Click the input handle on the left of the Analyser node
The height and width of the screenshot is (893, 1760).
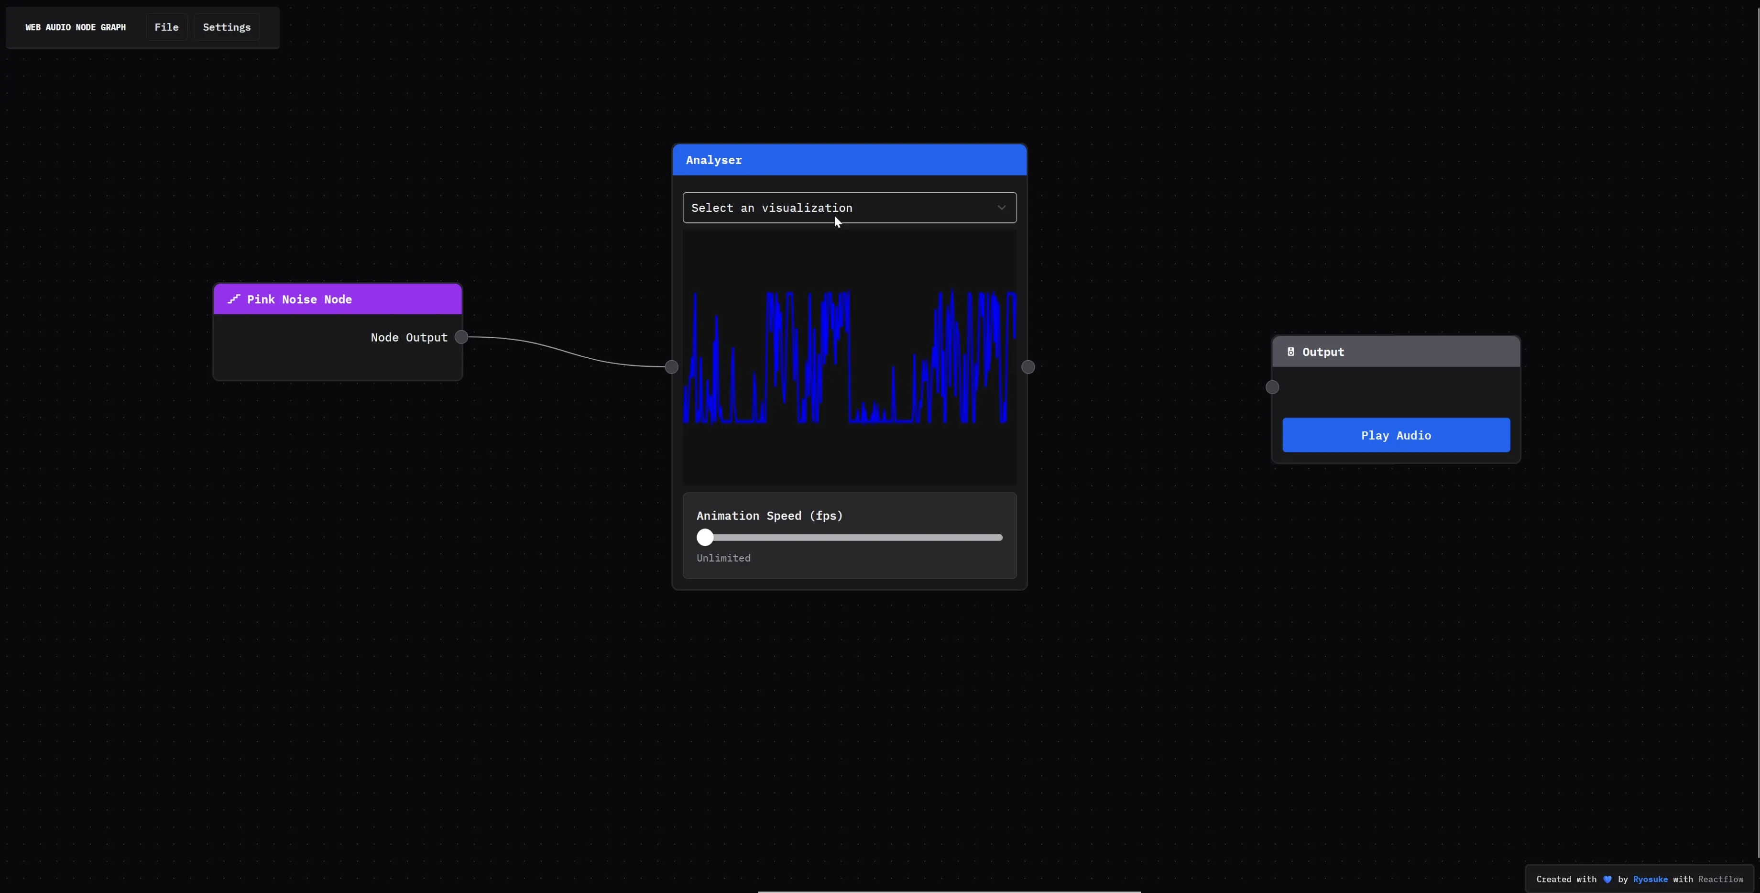pos(672,367)
